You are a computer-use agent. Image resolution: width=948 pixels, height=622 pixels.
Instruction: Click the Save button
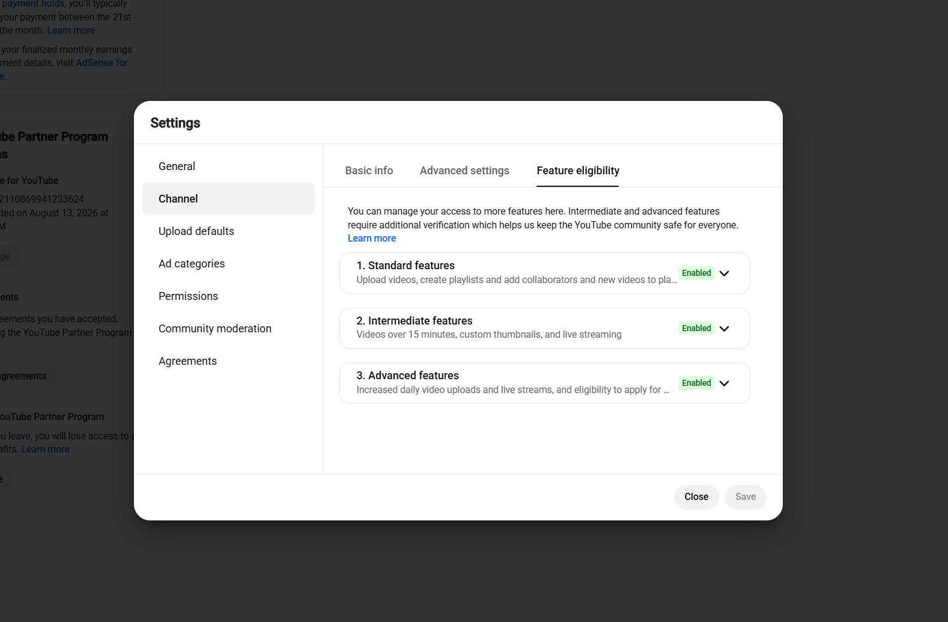coord(746,497)
